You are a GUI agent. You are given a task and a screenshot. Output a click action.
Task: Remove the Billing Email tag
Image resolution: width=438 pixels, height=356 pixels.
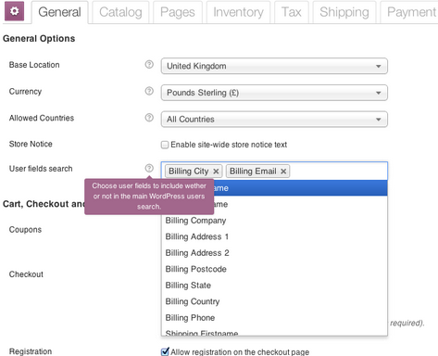point(283,172)
